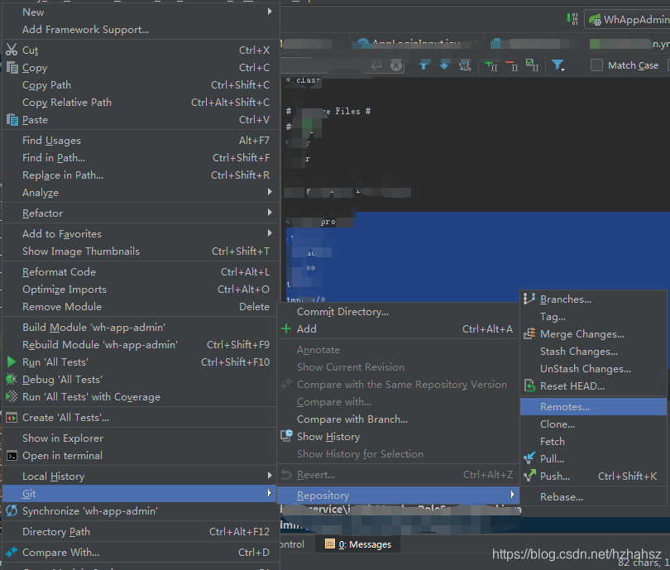Viewport: 670px width, 570px height.
Task: Click the Paste clipboard icon
Action: (x=12, y=119)
